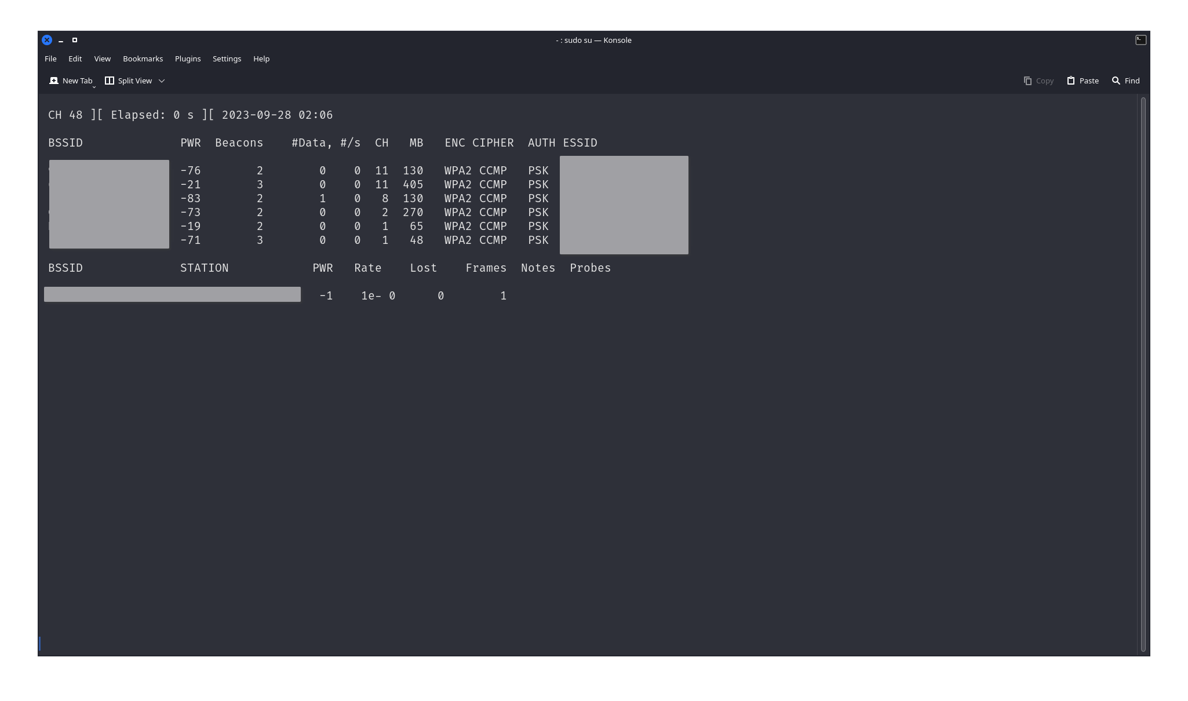Click the Beacons column header
The image size is (1188, 701).
pos(239,143)
